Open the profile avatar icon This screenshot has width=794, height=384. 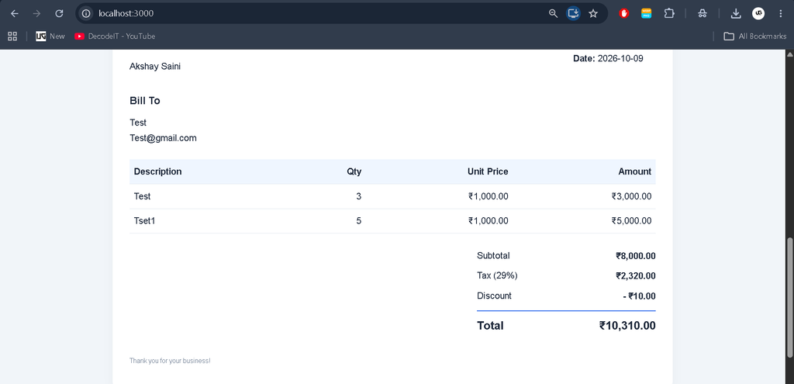[758, 14]
